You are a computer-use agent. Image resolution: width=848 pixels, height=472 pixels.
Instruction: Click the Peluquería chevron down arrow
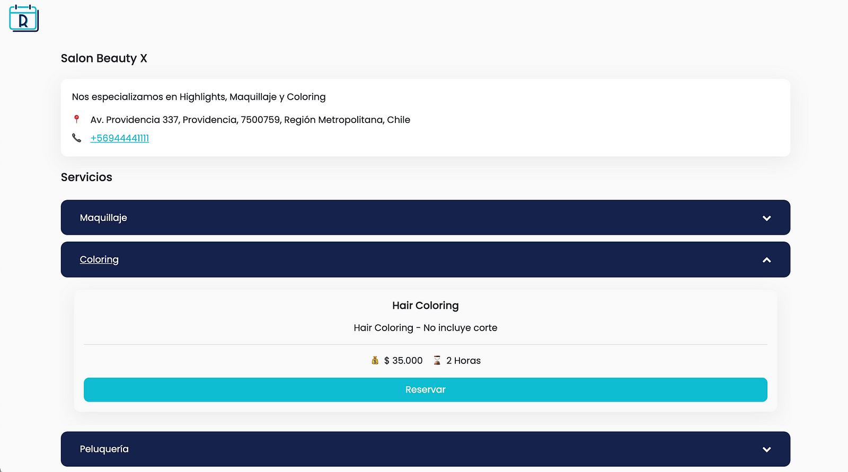(766, 449)
